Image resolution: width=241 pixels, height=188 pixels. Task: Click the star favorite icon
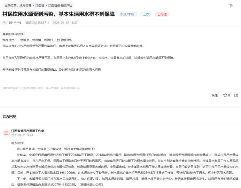point(225,95)
